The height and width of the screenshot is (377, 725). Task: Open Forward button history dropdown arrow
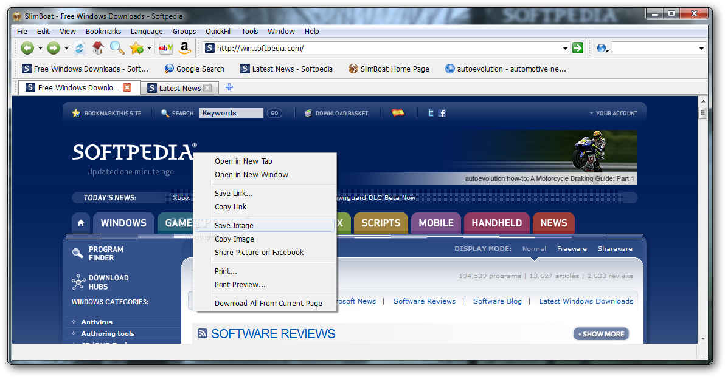click(66, 48)
